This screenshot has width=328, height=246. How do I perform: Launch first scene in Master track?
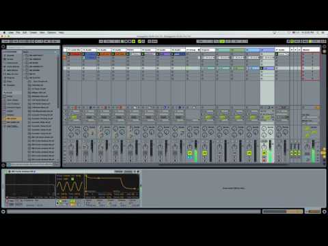point(303,54)
